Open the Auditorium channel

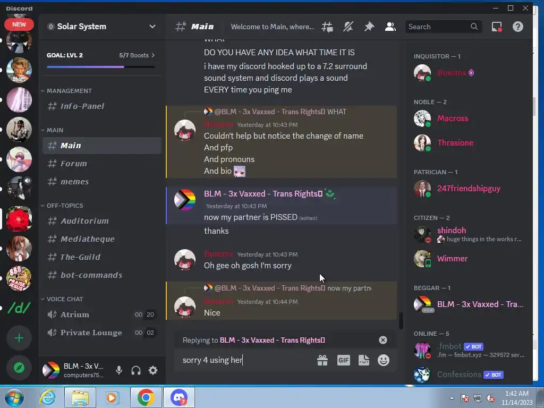pos(101,220)
